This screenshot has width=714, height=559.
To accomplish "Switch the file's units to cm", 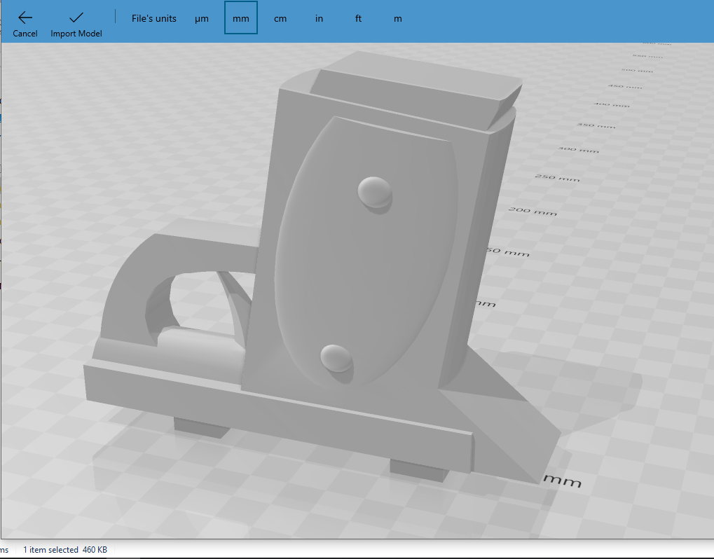I will (280, 18).
